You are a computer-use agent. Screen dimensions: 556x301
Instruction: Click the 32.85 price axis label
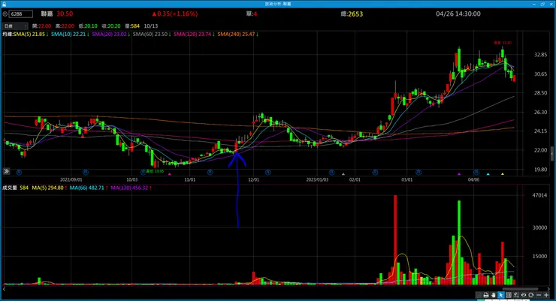click(x=541, y=55)
